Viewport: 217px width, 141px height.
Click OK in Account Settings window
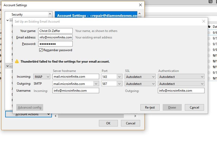pos(108,123)
